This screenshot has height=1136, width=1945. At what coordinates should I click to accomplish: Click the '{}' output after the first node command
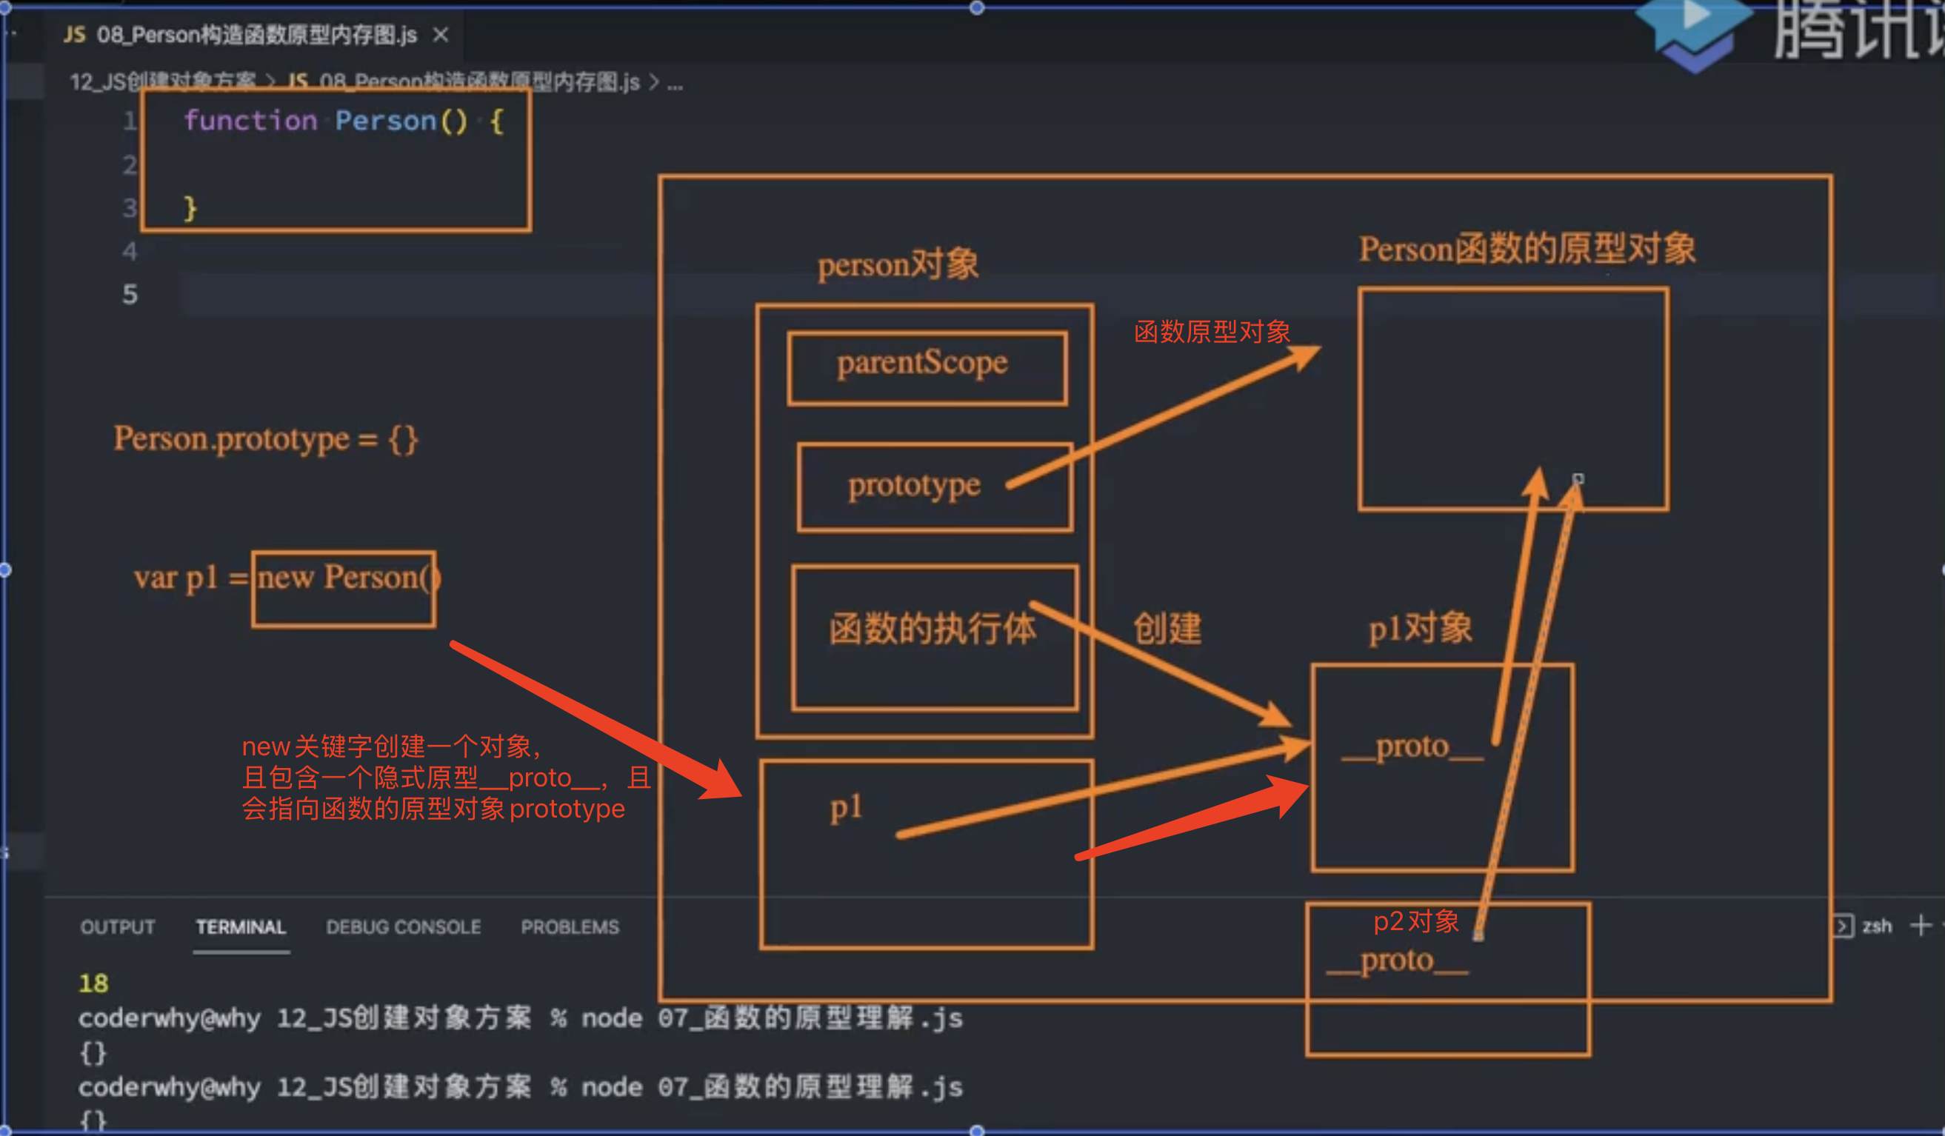(x=93, y=1052)
